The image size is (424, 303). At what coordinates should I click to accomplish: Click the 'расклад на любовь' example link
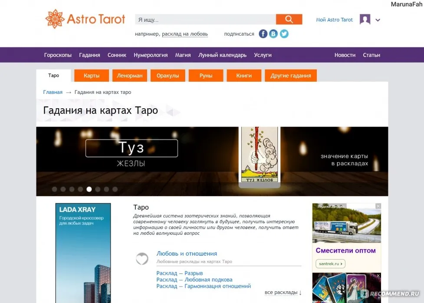click(x=185, y=34)
